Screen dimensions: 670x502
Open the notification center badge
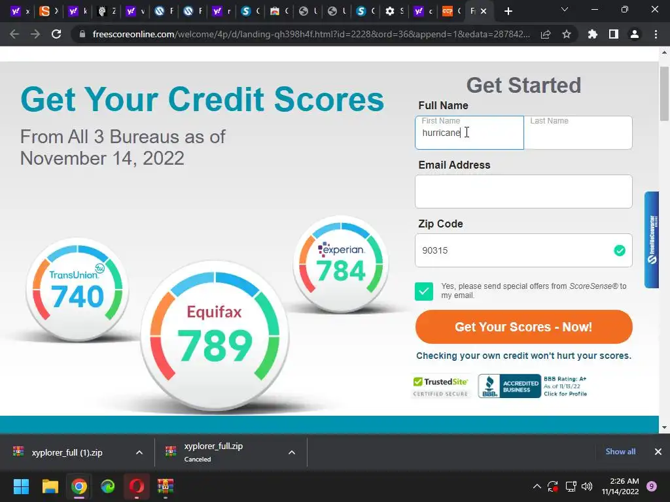click(652, 486)
